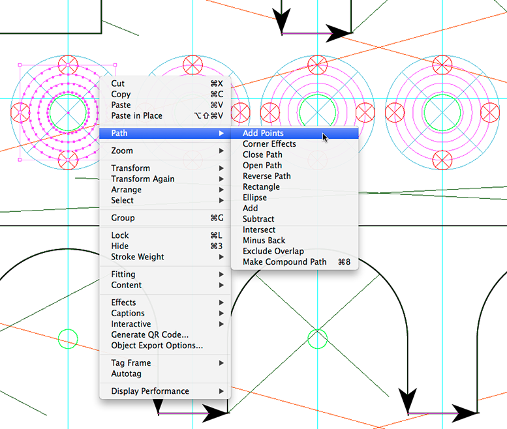Viewport: 507px width, 429px height.
Task: Convert shape to Ellipse
Action: tap(294, 198)
